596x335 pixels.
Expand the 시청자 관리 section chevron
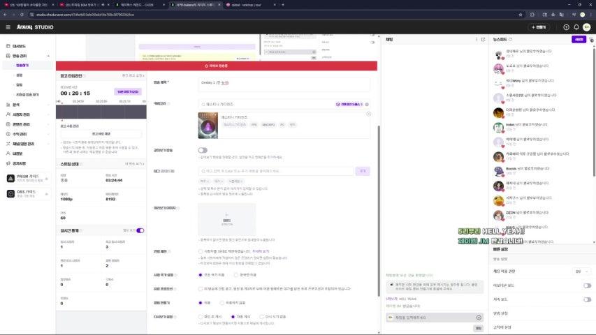coord(48,114)
